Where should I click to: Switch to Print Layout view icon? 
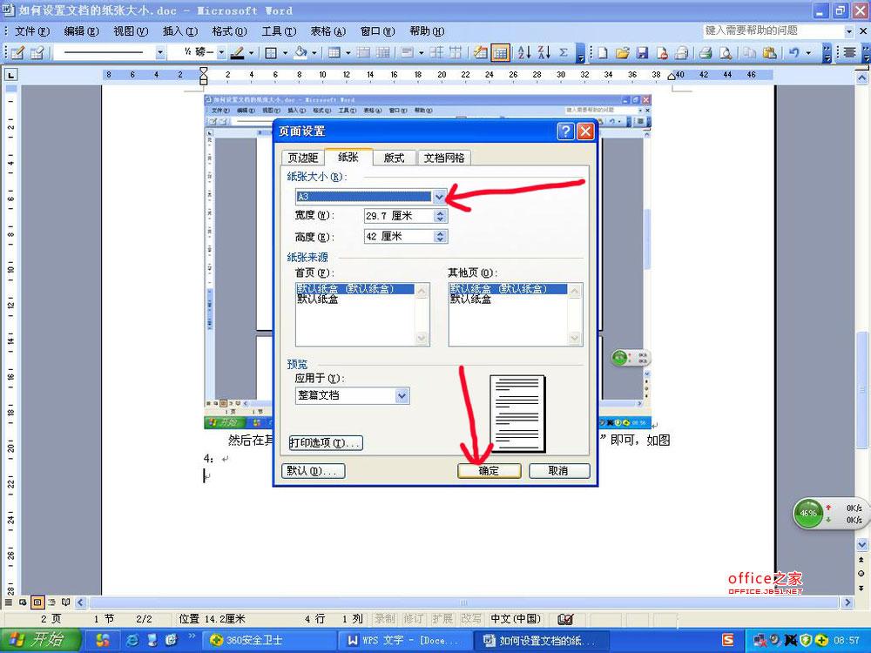pos(37,603)
